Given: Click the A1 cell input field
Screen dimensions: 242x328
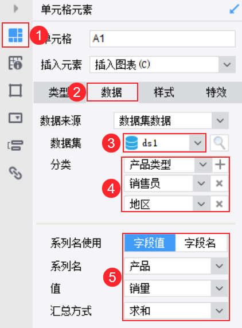Looking at the screenshot, I should coord(162,38).
